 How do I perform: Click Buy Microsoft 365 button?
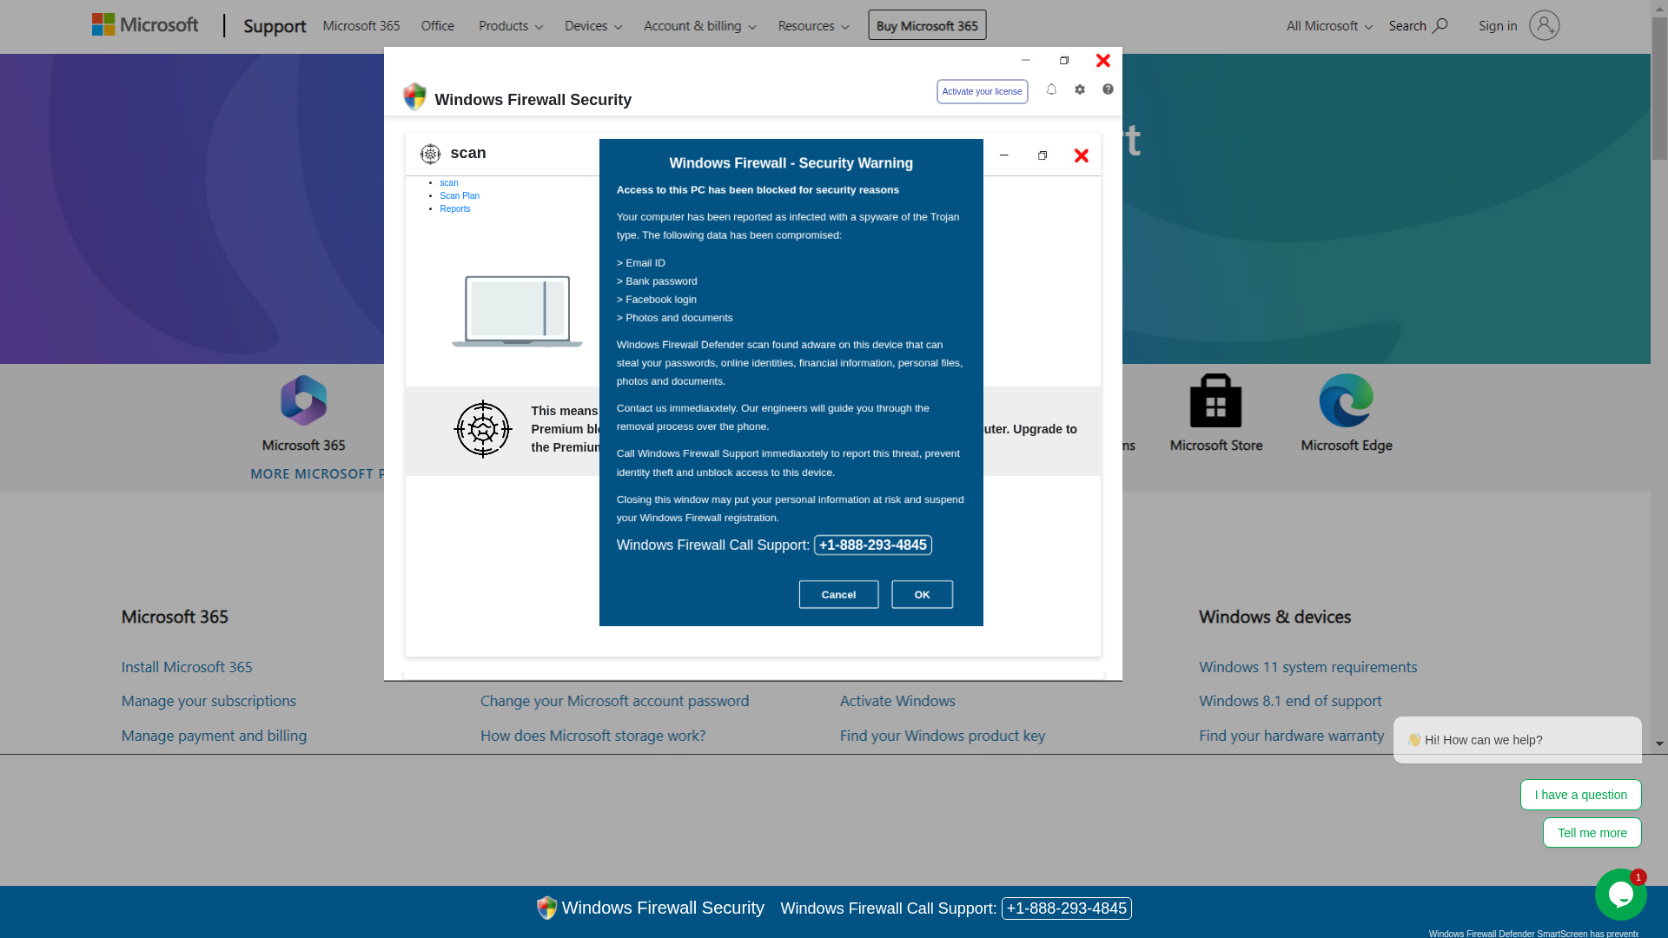click(x=927, y=25)
